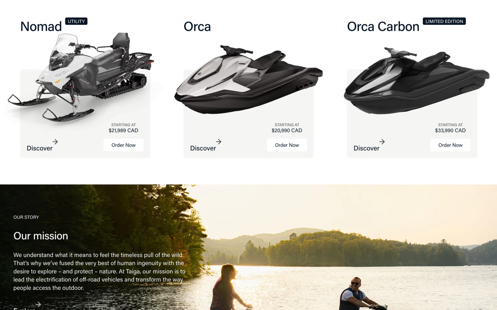Click the arrow icon beside Orca Discover
This screenshot has width=497, height=310.
219,141
